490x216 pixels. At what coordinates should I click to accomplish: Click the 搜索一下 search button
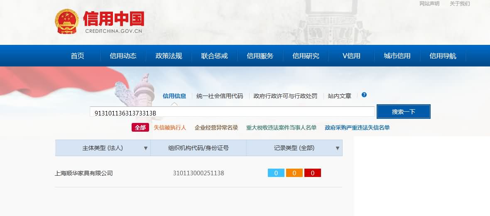point(404,112)
